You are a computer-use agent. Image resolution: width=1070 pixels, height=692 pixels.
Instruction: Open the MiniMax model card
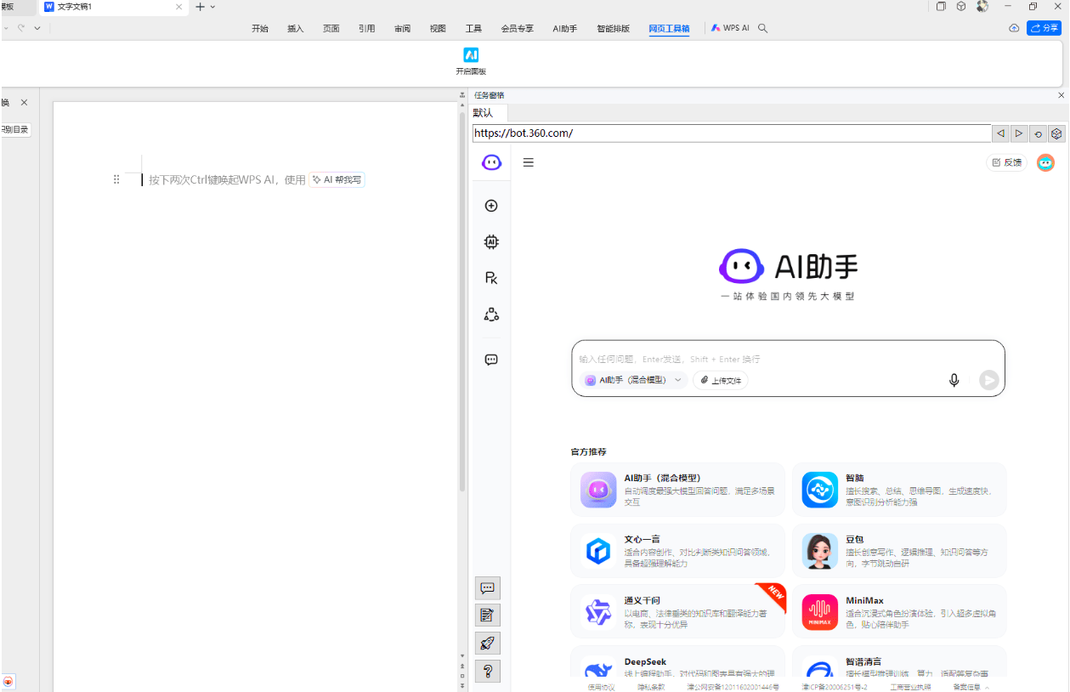pos(899,611)
